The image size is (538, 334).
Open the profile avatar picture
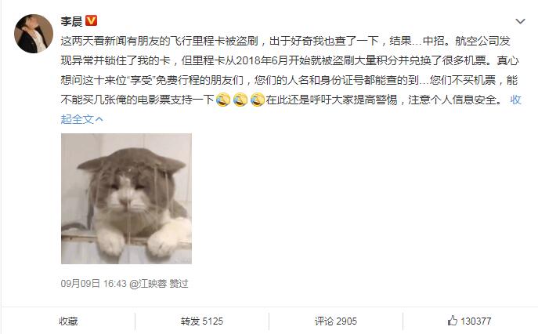tap(34, 34)
